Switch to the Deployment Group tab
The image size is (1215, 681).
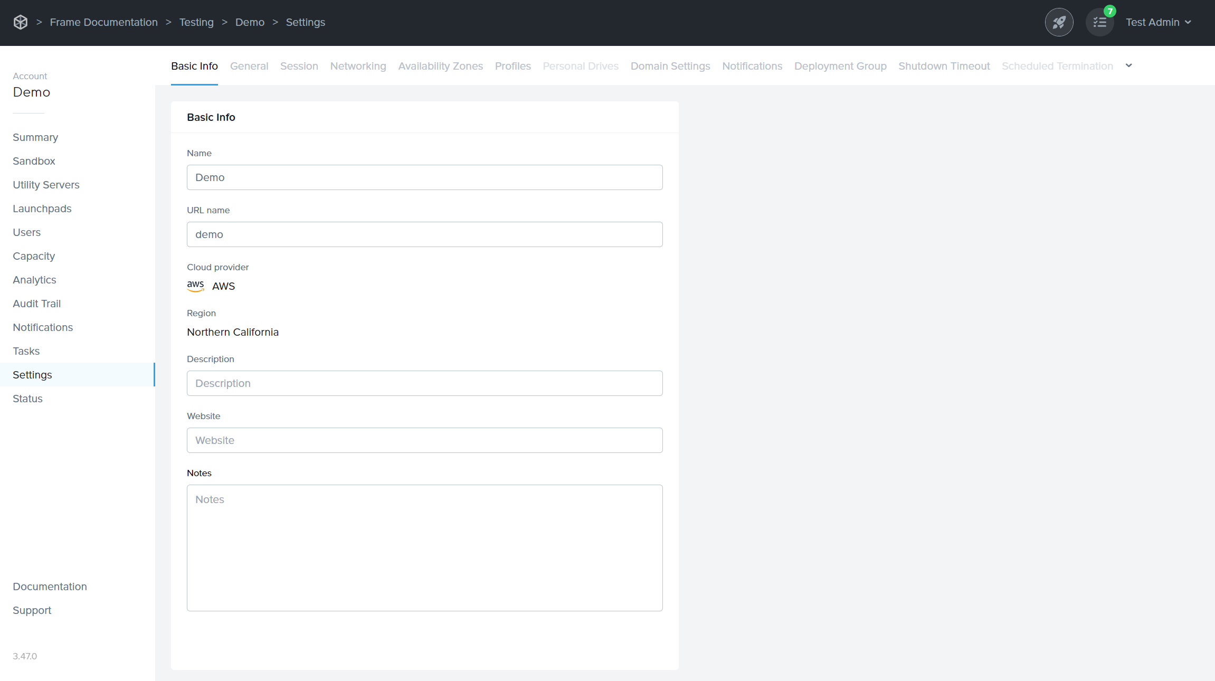coord(840,66)
